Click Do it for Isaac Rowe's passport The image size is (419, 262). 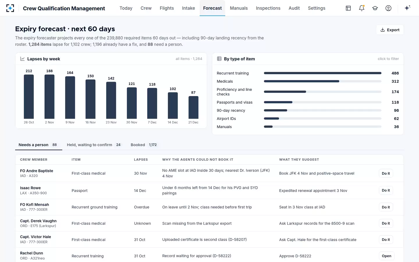click(386, 190)
